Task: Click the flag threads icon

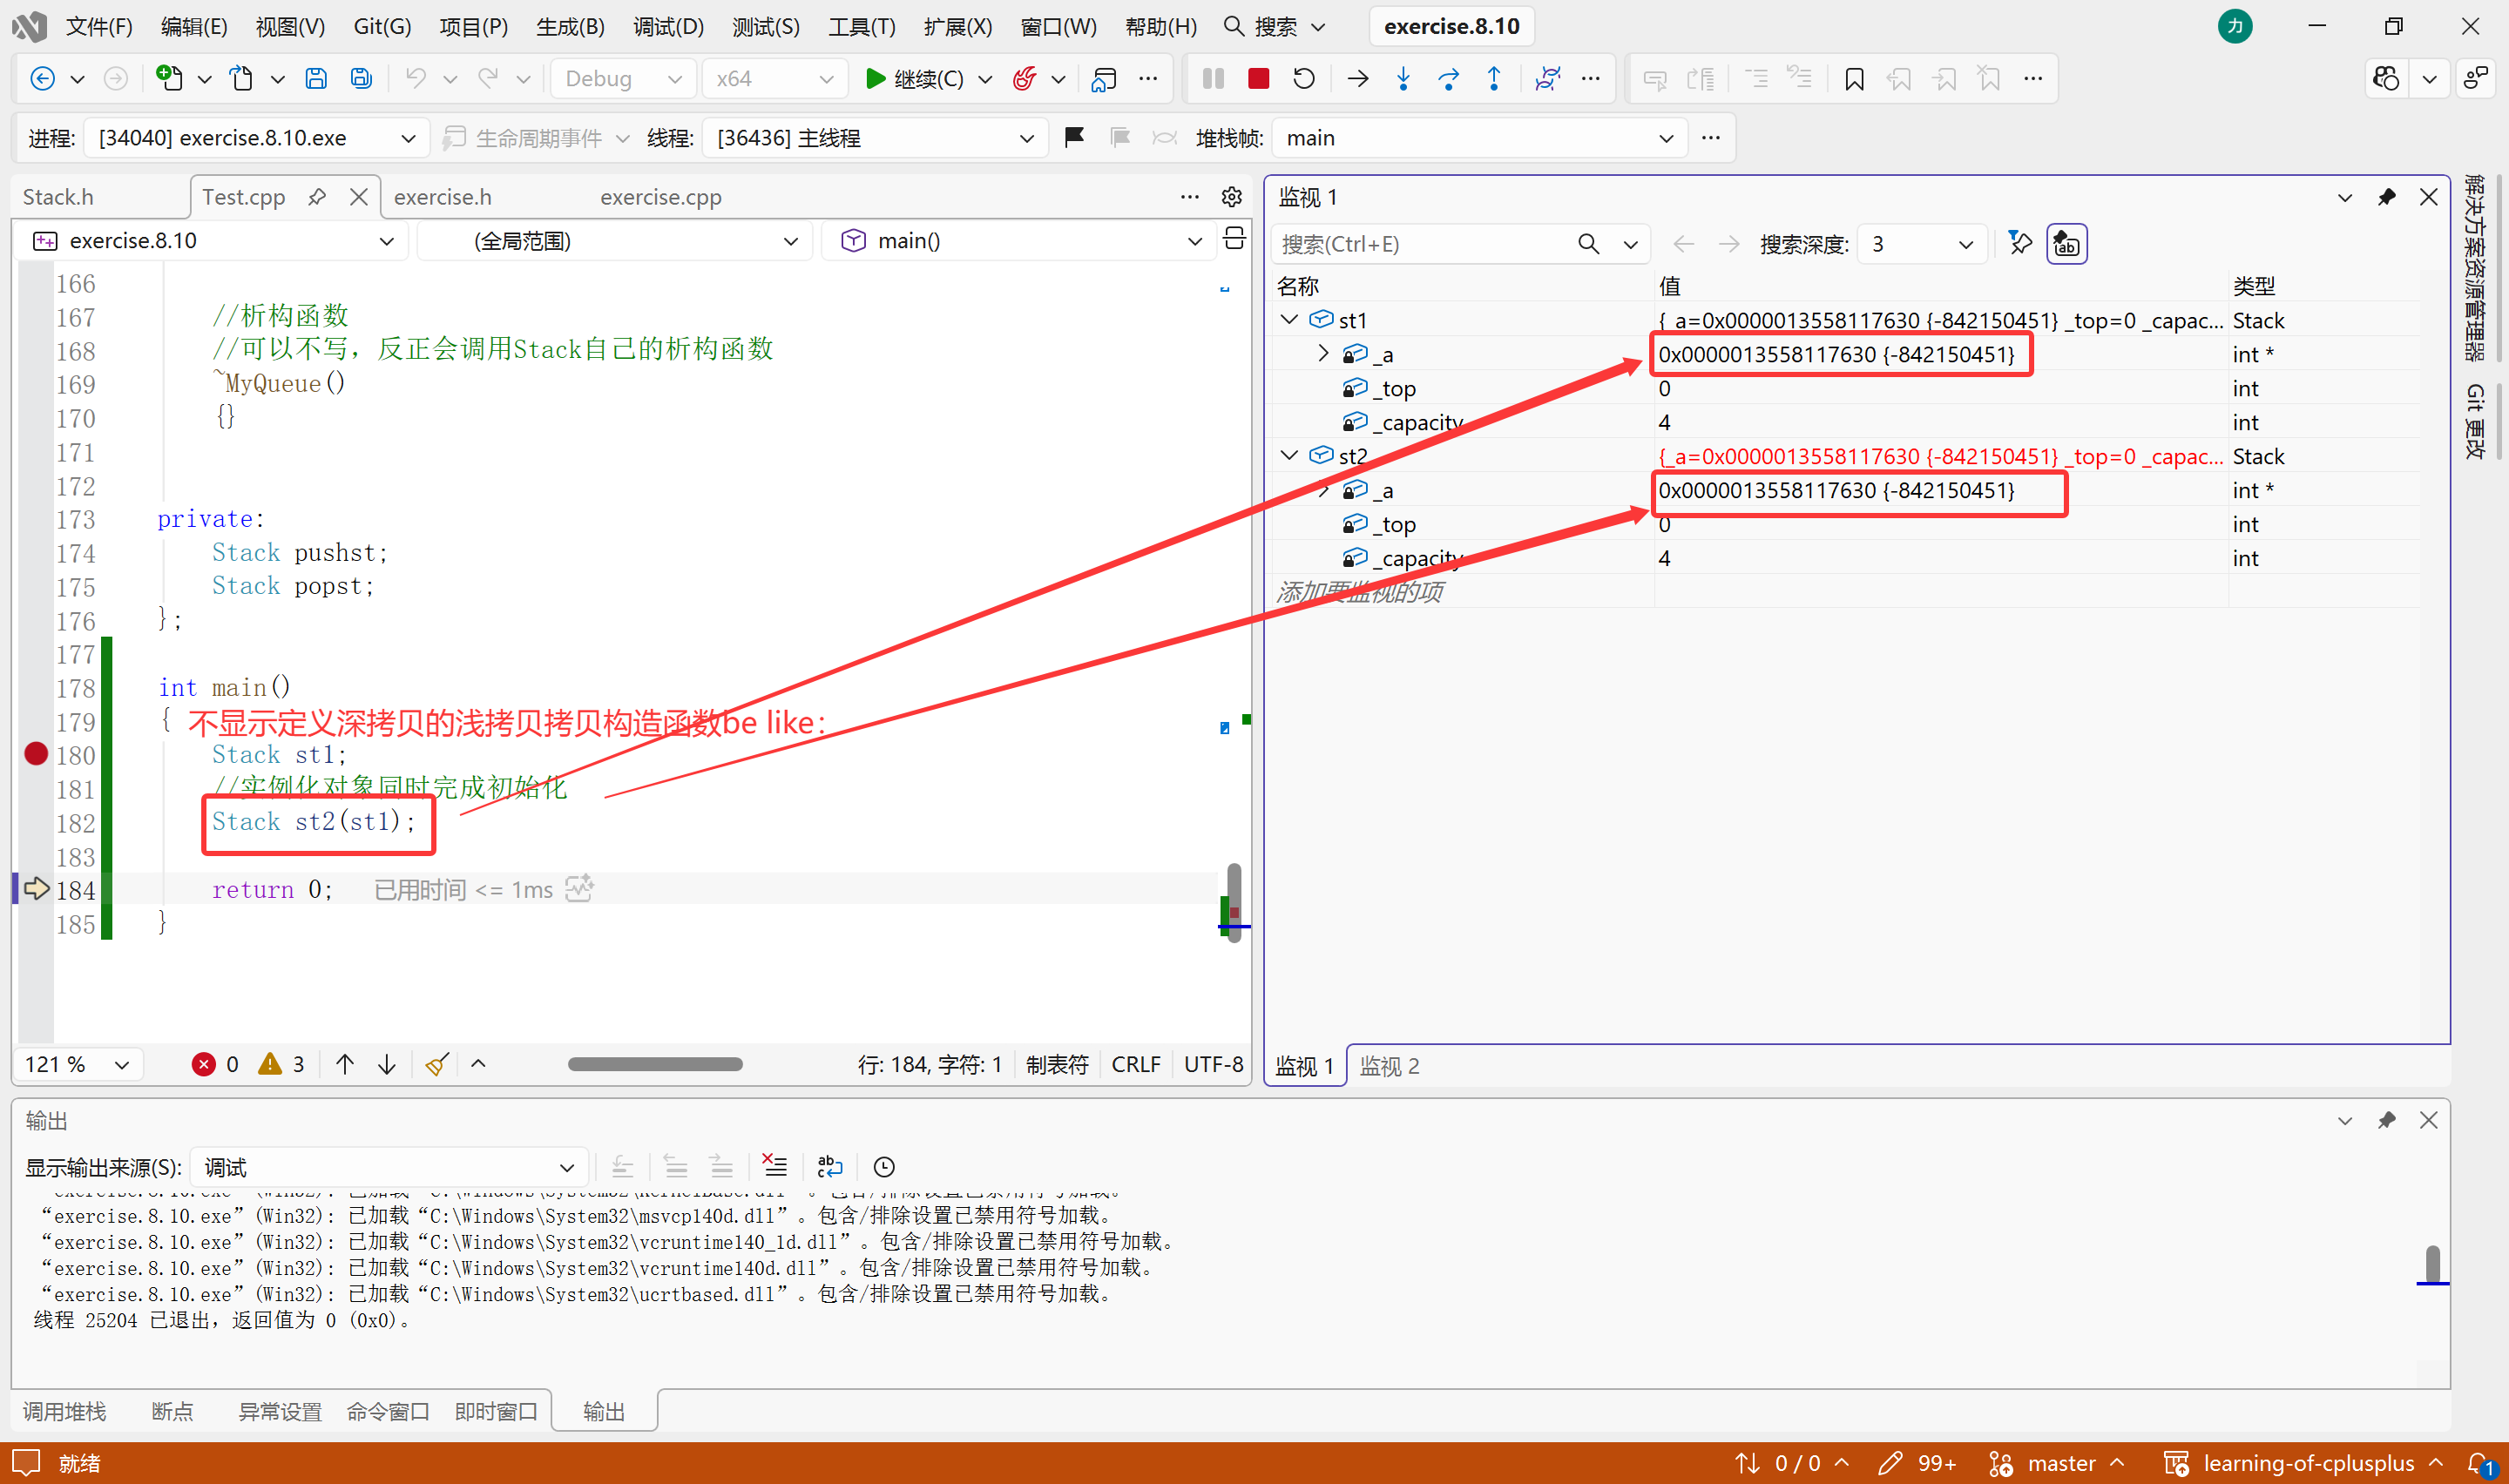Action: 1075,137
